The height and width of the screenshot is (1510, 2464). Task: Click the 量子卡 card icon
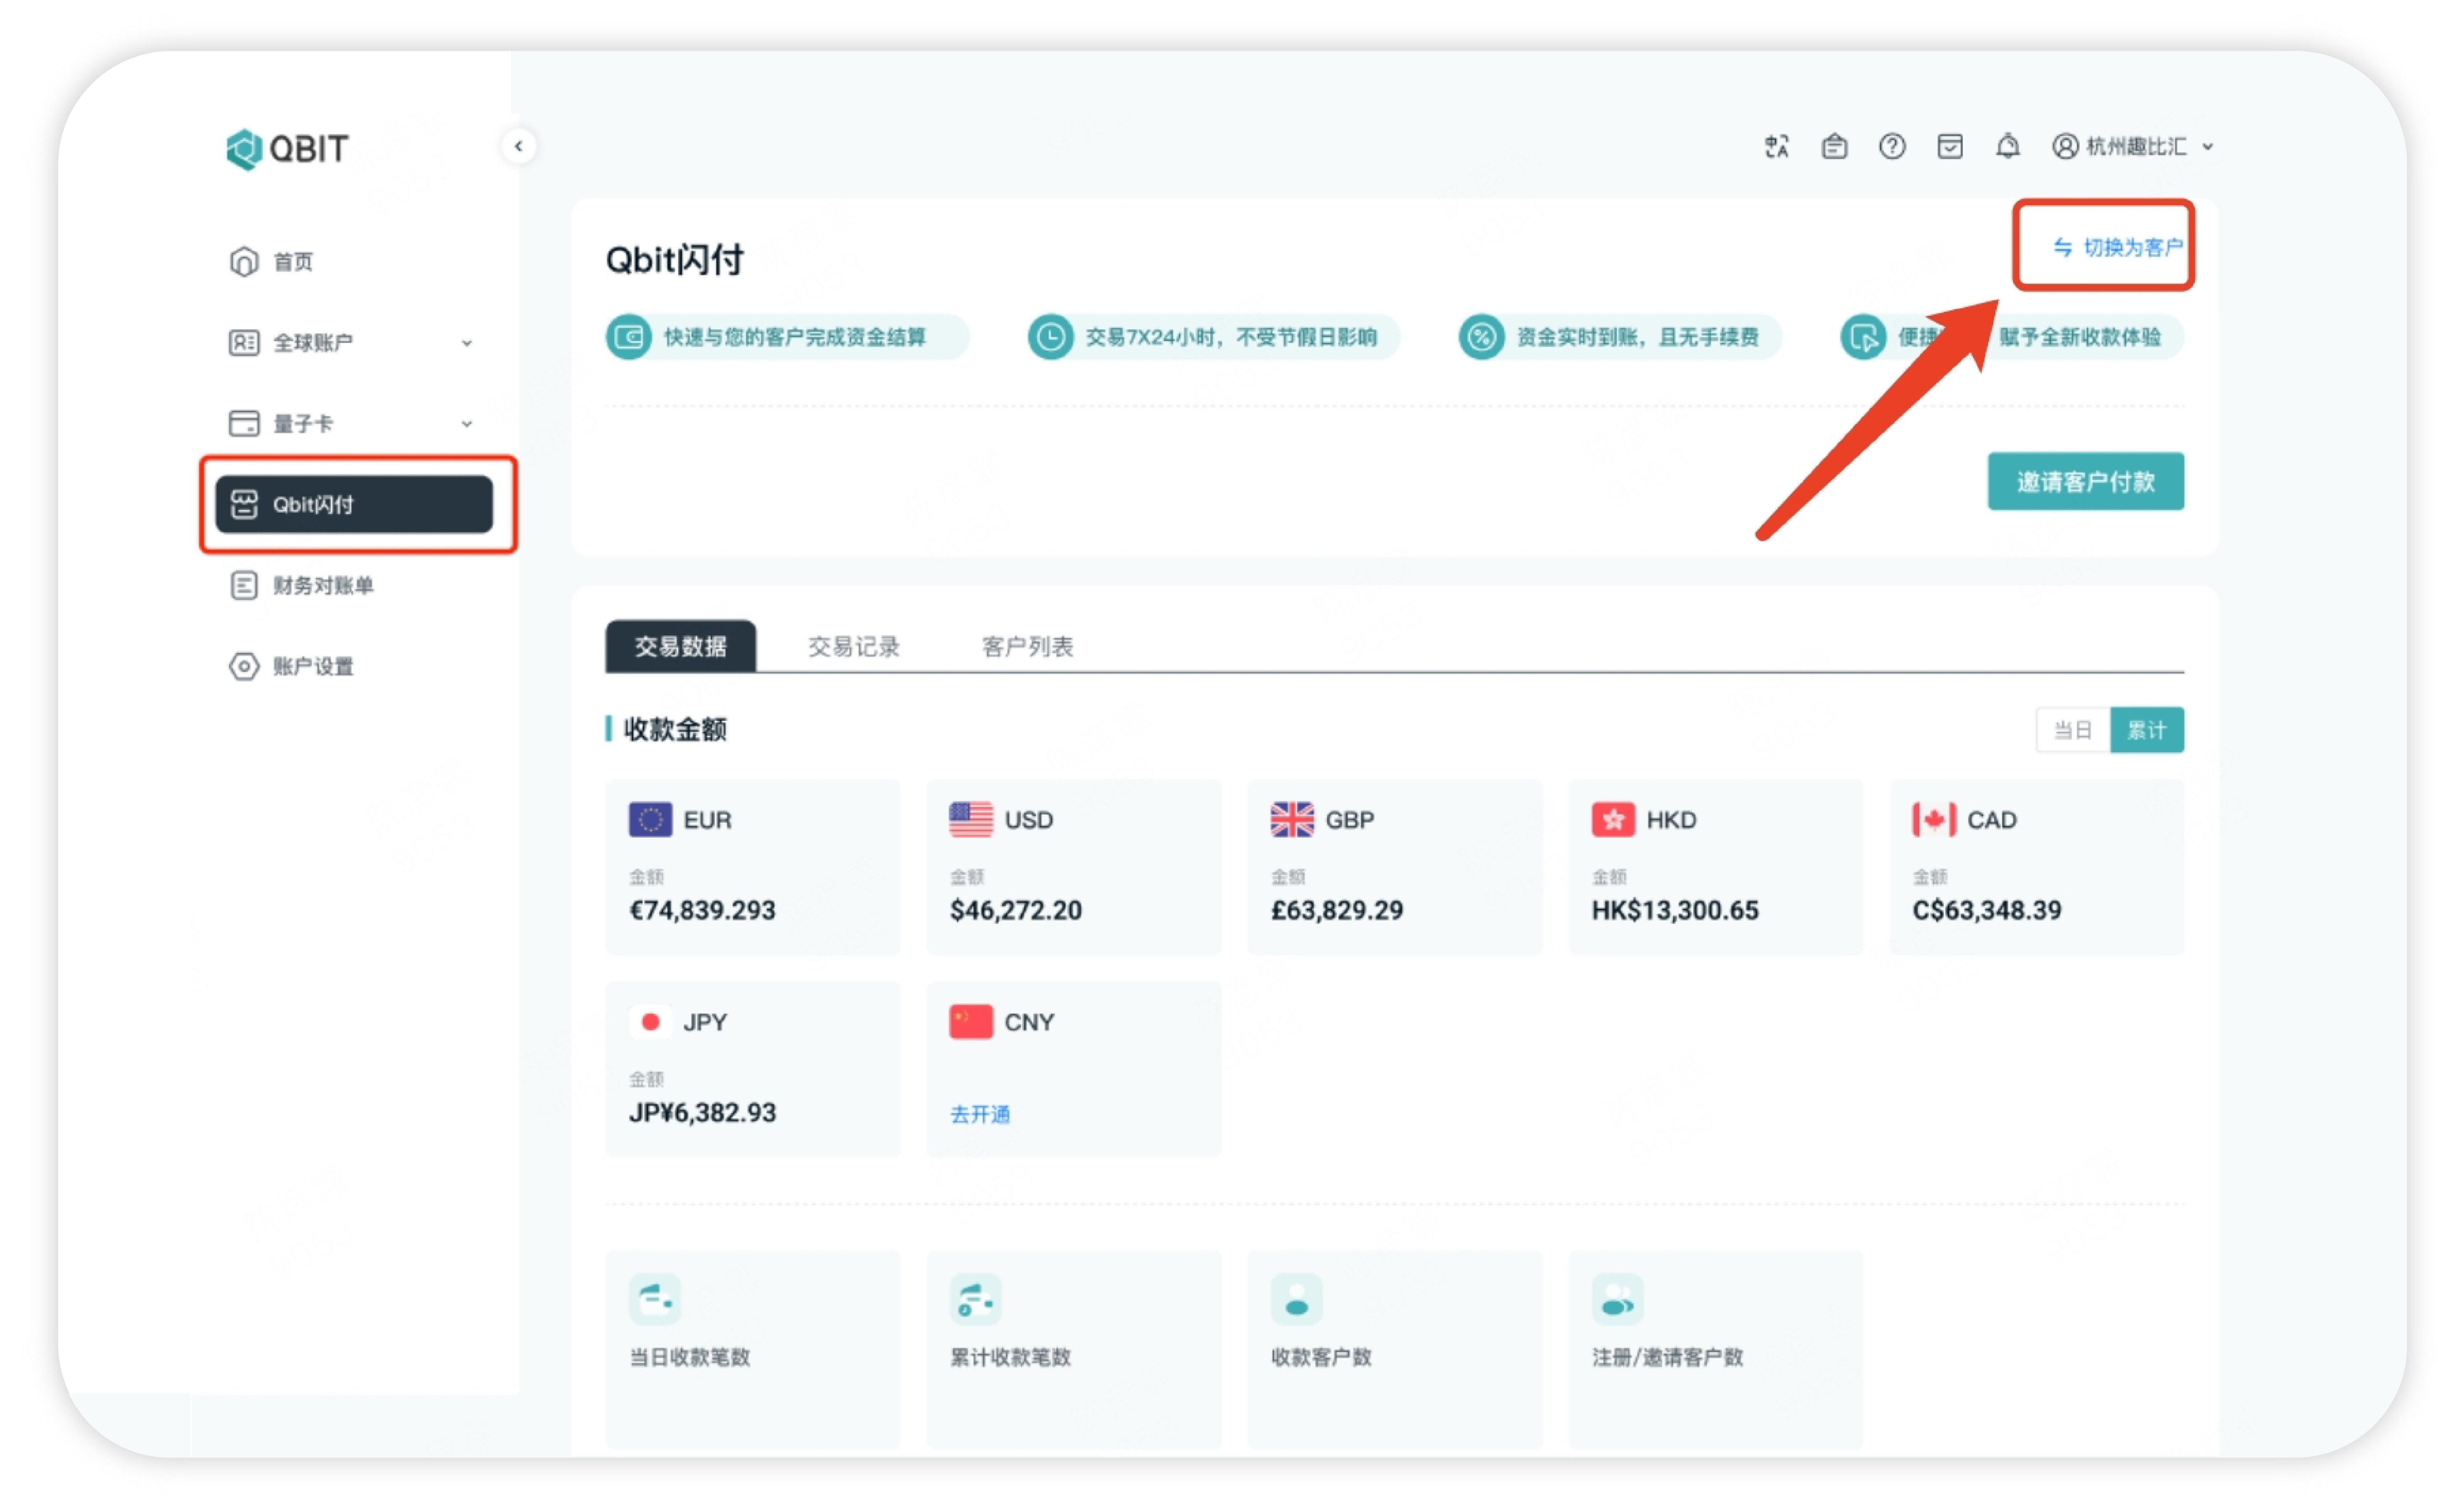[x=245, y=424]
